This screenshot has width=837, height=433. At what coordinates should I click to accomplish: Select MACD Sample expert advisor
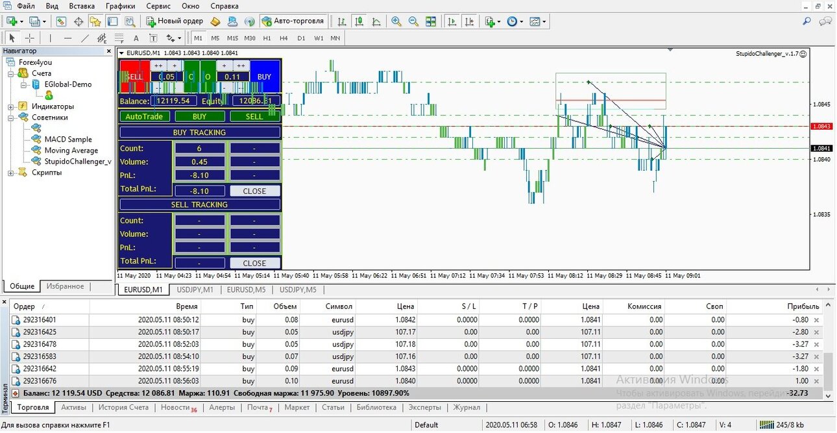tap(68, 139)
